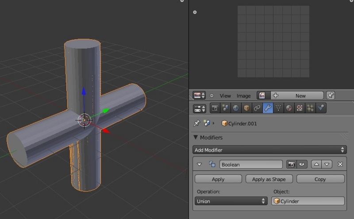This screenshot has height=219, width=354.
Task: Click the image editor pin button
Action: pyautogui.click(x=330, y=95)
